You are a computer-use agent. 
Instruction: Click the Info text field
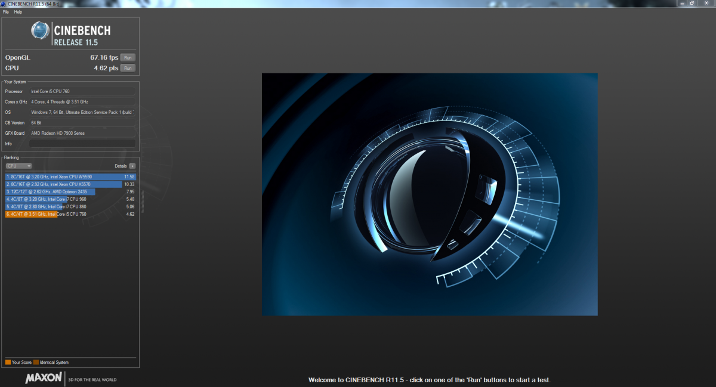(82, 144)
